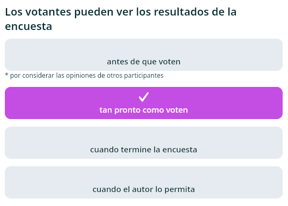Click the first grey option box
Image resolution: width=288 pixels, height=206 pixels.
coord(144,55)
